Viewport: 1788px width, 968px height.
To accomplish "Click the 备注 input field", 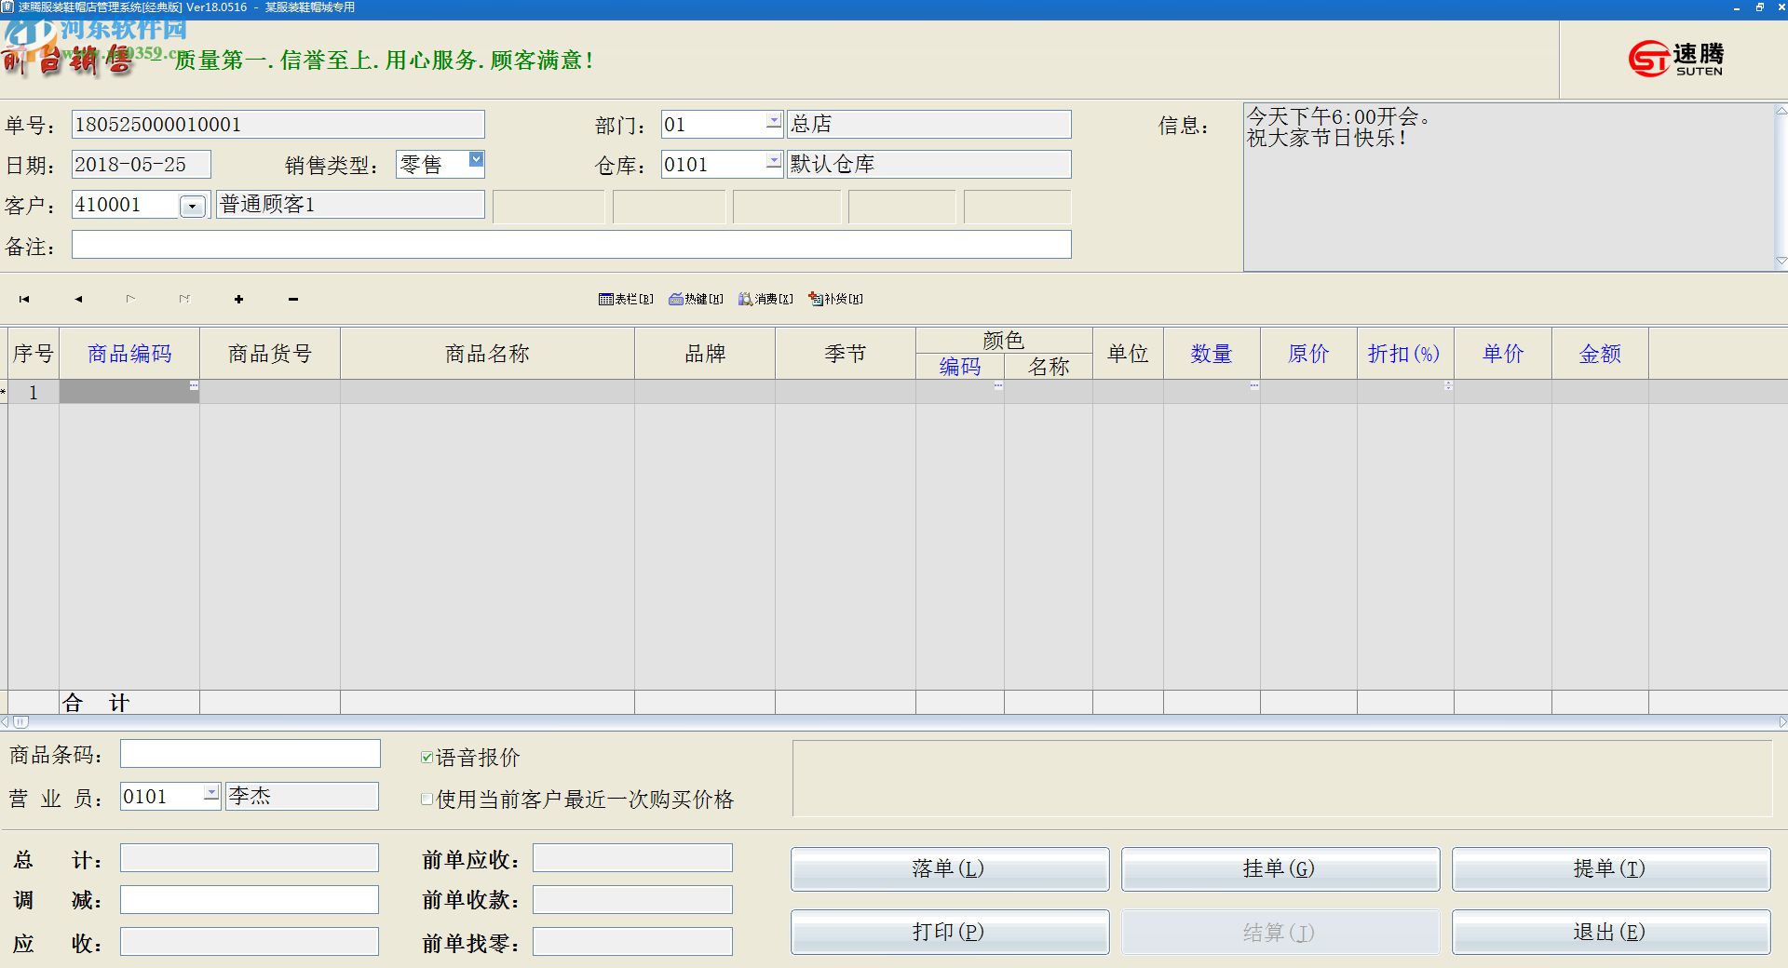I will click(572, 245).
